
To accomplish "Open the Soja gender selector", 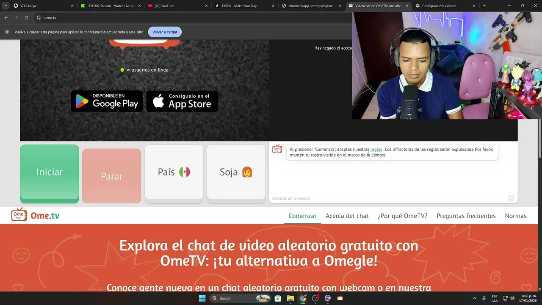I will pos(236,172).
